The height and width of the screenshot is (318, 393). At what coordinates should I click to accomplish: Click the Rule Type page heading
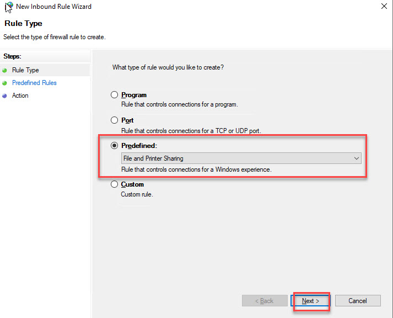pos(23,24)
